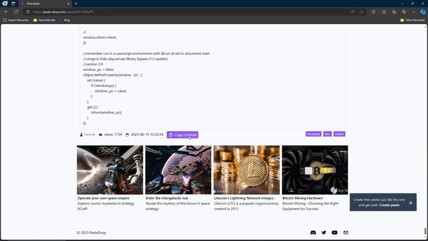Image resolution: width=428 pixels, height=241 pixels.
Task: Open the space empire XCraft ad thumbnail
Action: coord(110,169)
